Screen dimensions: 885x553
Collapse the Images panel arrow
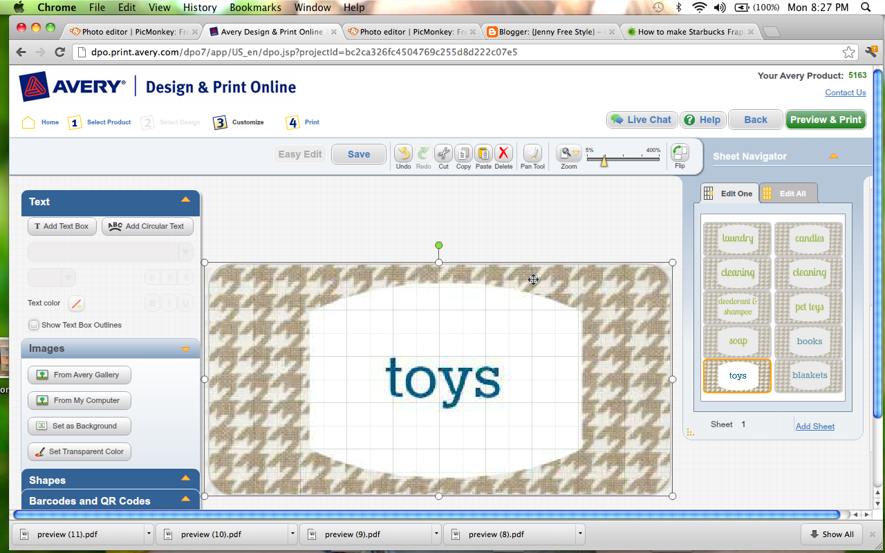[x=185, y=349]
